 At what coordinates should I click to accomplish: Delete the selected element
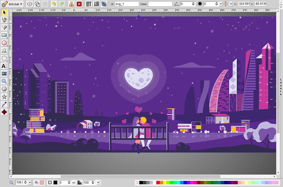pos(79,4)
